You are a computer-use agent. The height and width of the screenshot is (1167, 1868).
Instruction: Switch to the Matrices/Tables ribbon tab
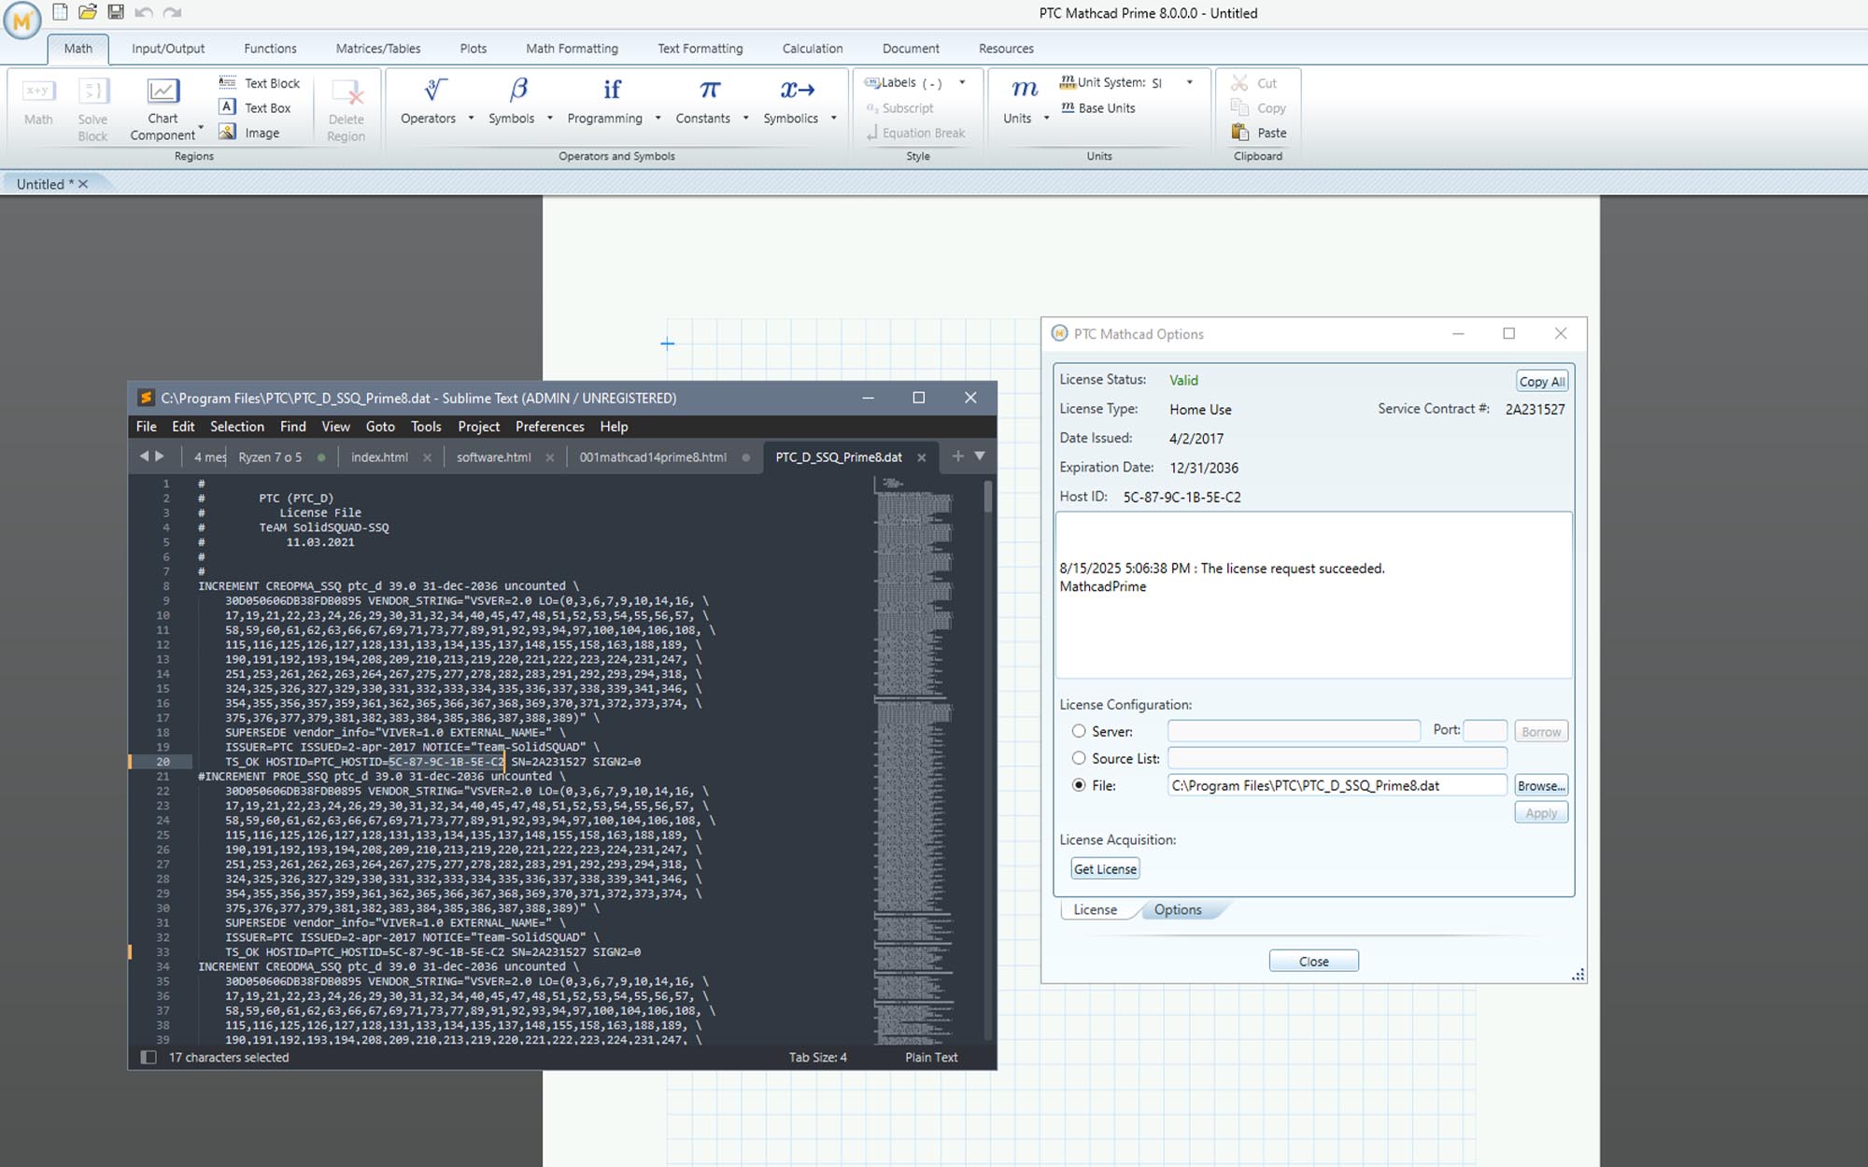tap(377, 49)
